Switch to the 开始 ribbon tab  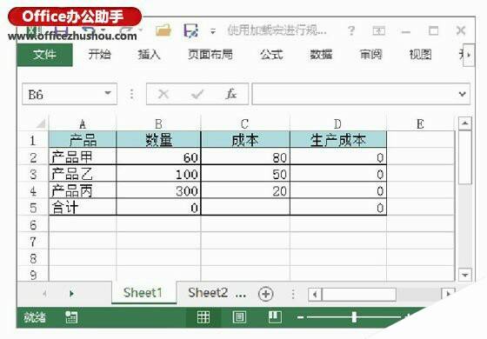(99, 55)
